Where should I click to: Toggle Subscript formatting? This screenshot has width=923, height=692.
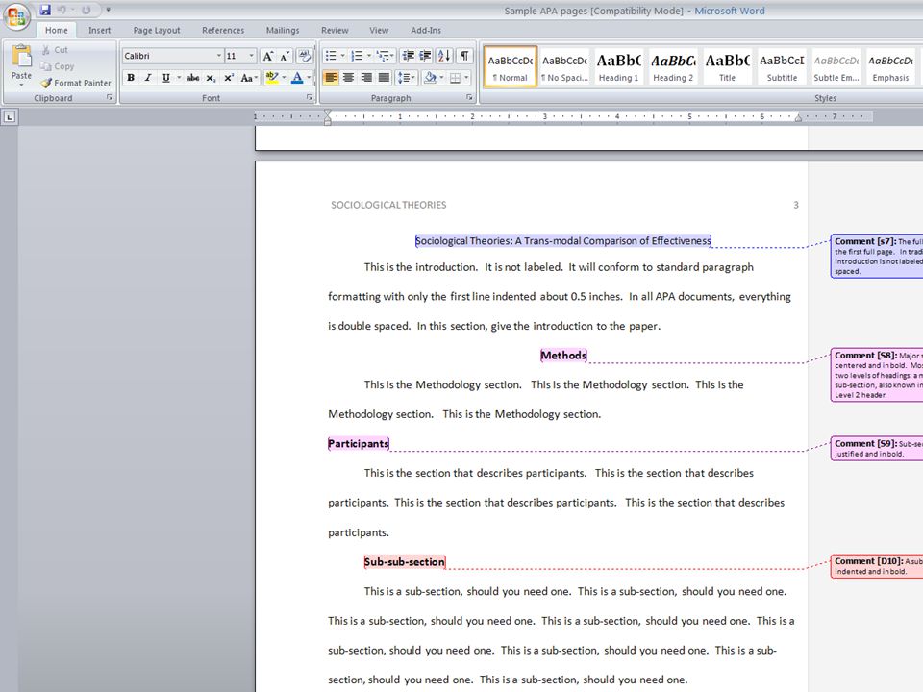coord(211,78)
